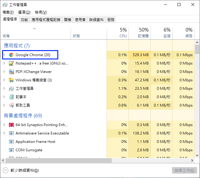
Task: Click 工作管理員's 1.1% CPU value
Action: click(x=123, y=89)
